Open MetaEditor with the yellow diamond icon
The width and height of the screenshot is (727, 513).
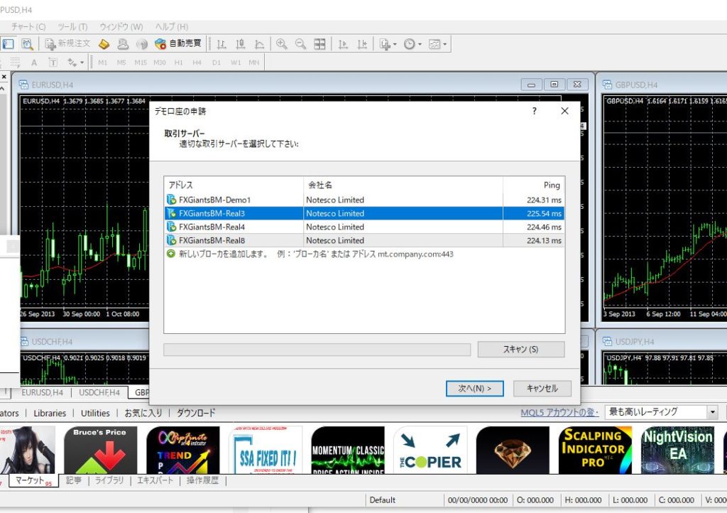104,44
